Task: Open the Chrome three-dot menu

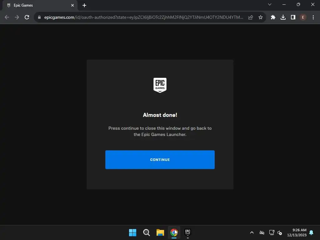Action: [313, 17]
